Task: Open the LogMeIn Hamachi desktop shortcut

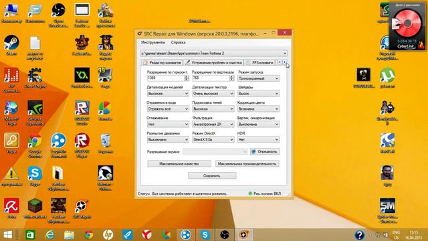Action: coord(58,146)
